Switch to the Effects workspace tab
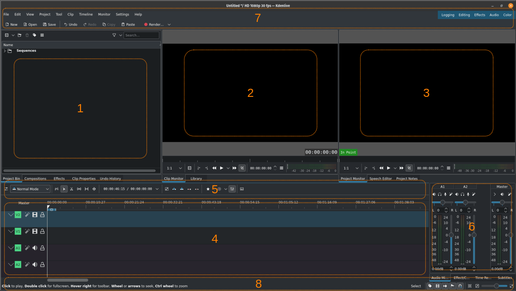Image resolution: width=516 pixels, height=291 pixels. coord(480,15)
